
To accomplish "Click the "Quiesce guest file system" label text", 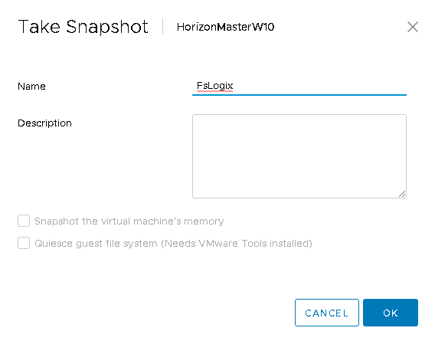I will pos(96,244).
